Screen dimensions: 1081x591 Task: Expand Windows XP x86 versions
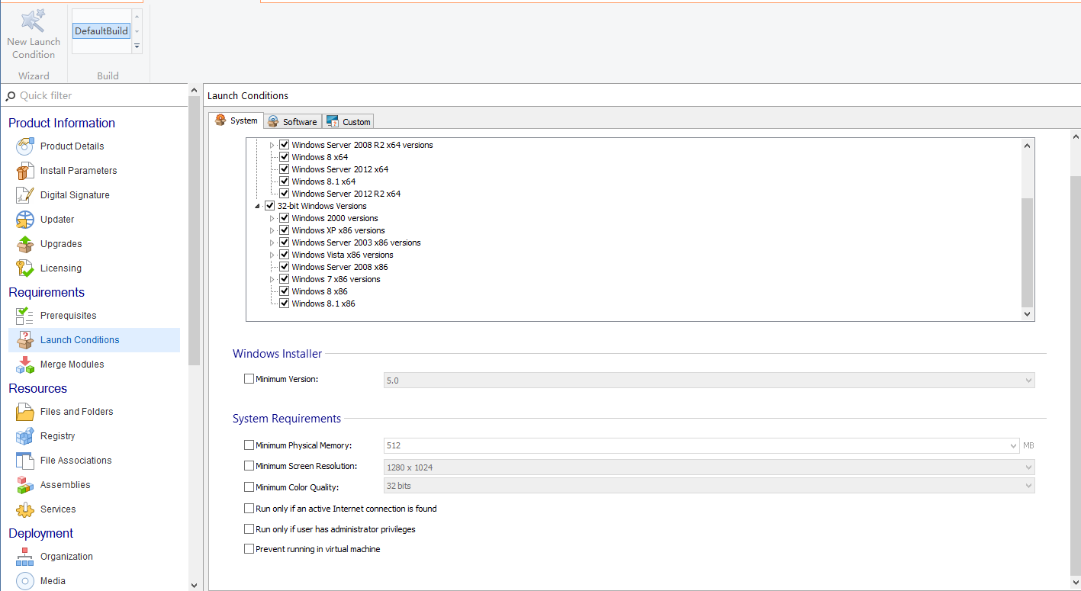(272, 230)
